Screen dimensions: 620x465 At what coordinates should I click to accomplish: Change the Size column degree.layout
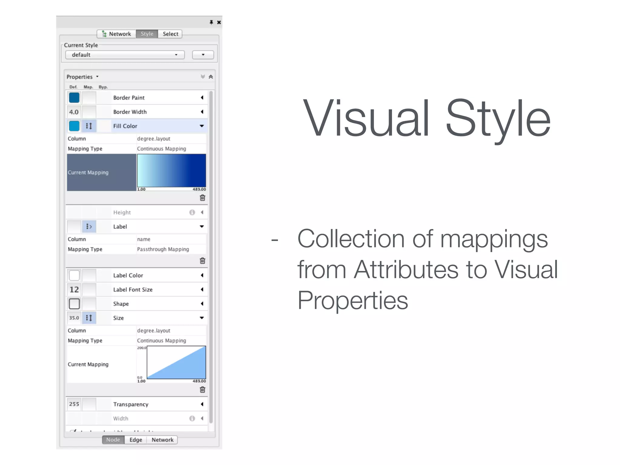pos(171,331)
